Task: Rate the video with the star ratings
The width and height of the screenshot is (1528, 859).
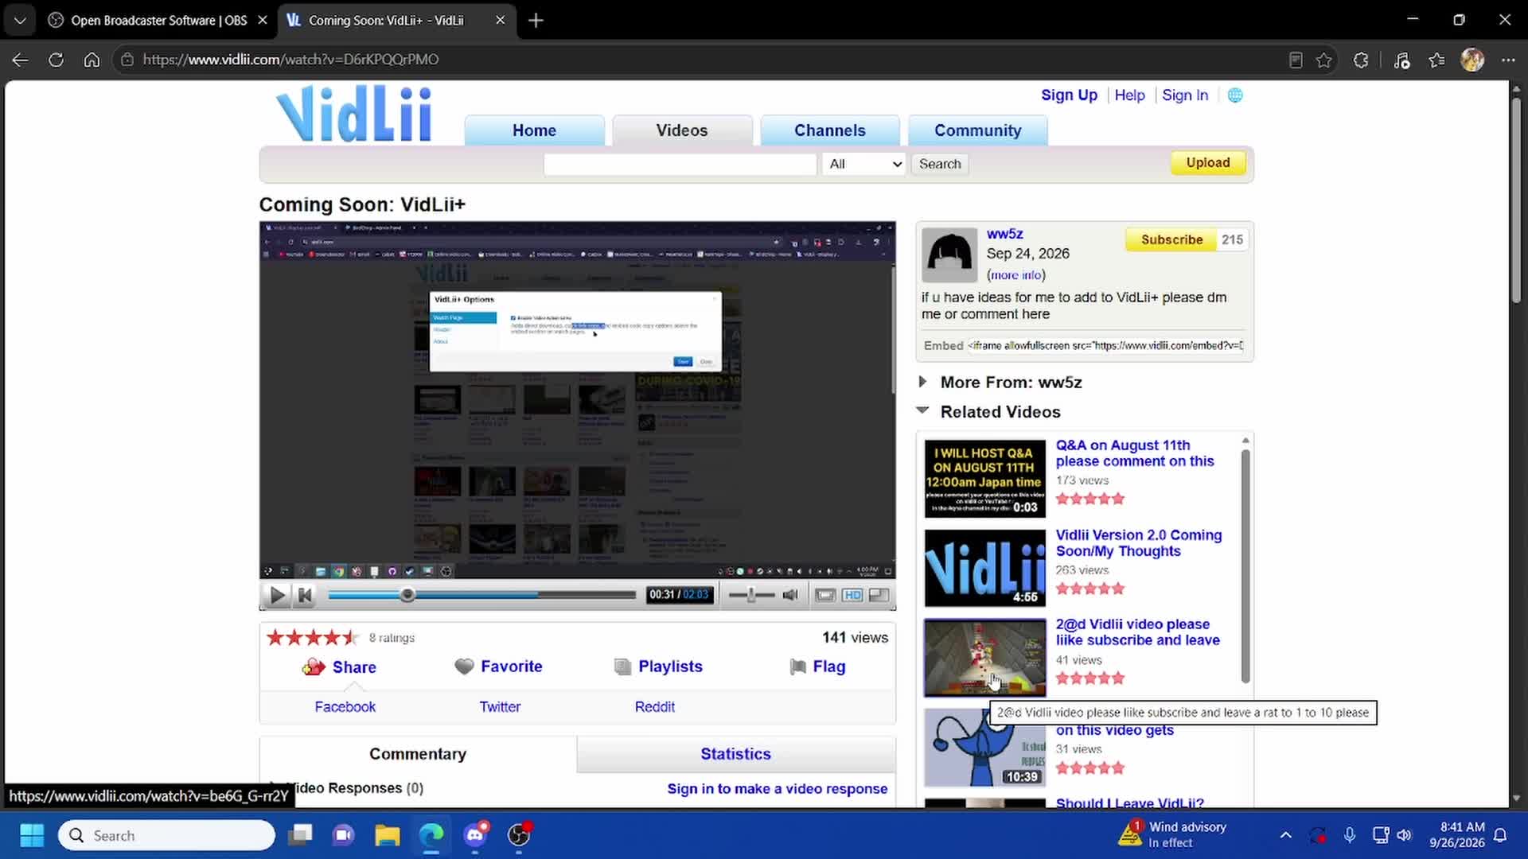Action: (x=312, y=637)
